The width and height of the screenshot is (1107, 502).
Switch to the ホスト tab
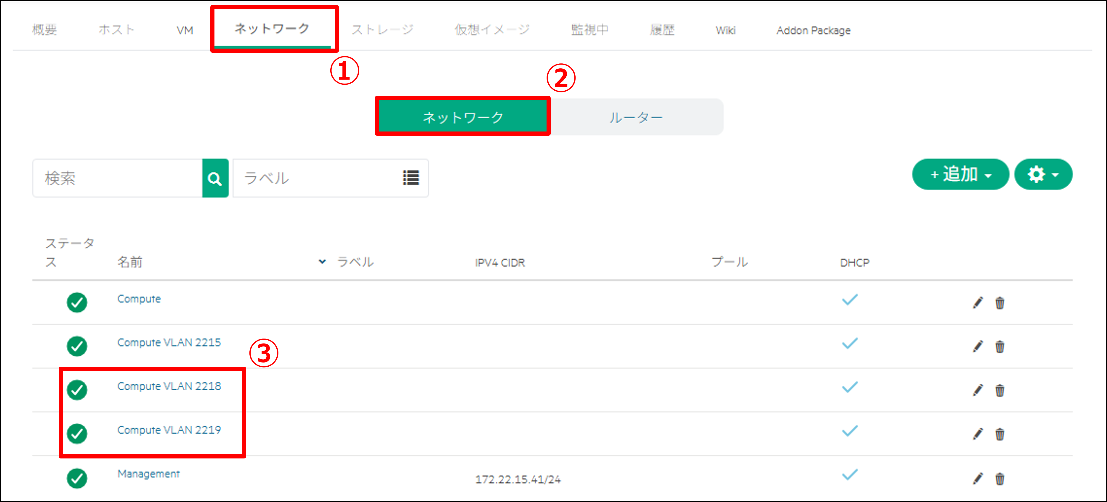pos(116,30)
